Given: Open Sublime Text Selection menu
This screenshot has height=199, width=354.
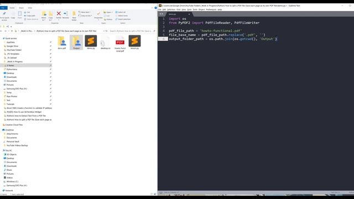Looking at the screenshot, I should [171, 9].
